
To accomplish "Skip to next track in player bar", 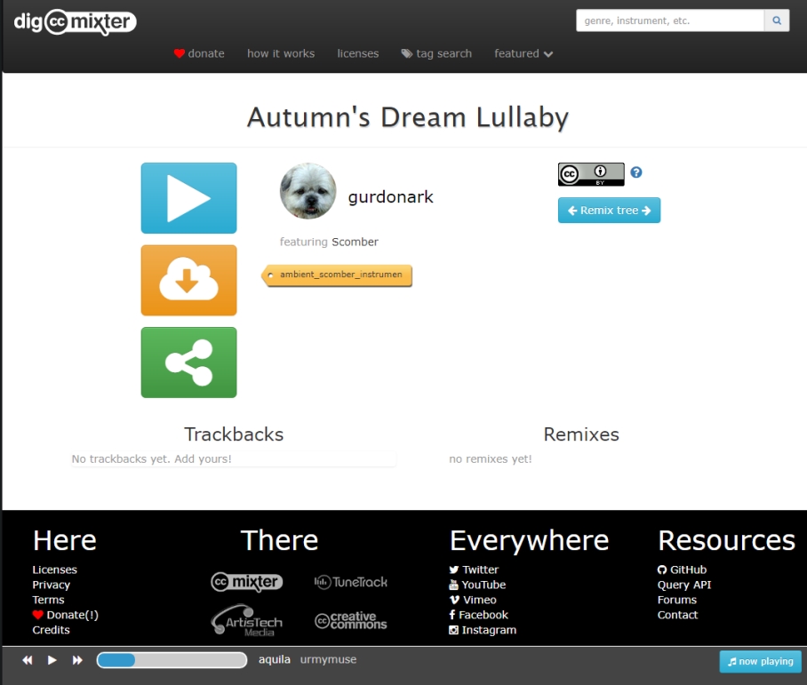I will pos(77,660).
